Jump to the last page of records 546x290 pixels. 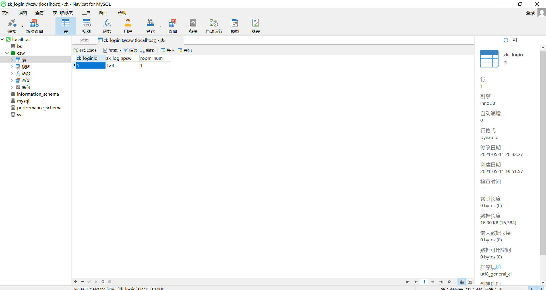click(x=441, y=282)
